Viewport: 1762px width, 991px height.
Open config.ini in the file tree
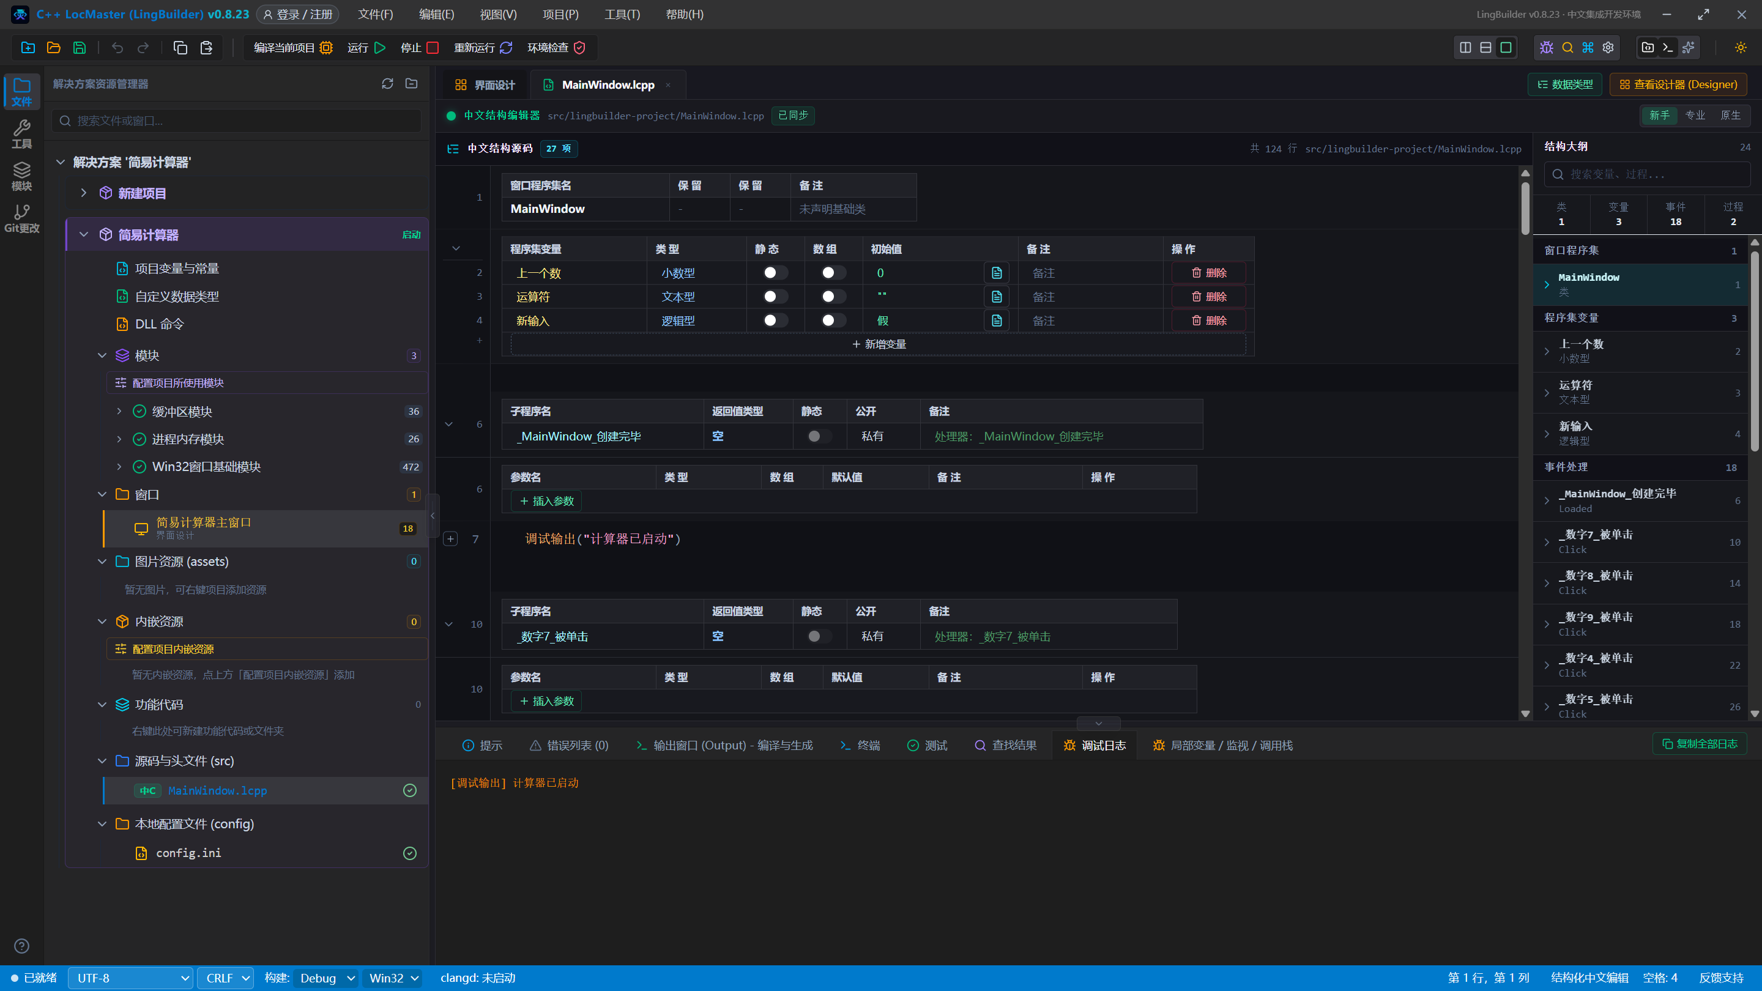188,853
